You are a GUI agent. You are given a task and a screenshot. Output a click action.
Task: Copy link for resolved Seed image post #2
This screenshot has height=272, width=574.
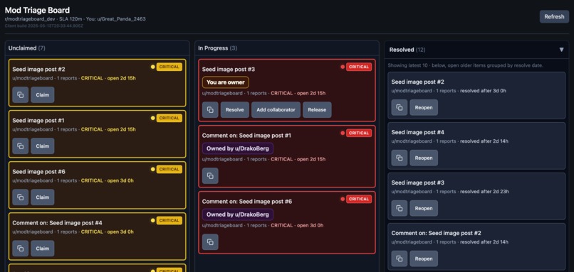tap(400, 108)
